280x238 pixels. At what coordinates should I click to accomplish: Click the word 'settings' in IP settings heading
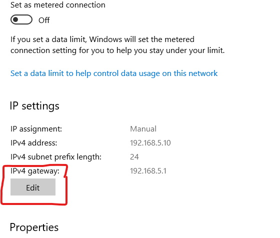[40, 106]
